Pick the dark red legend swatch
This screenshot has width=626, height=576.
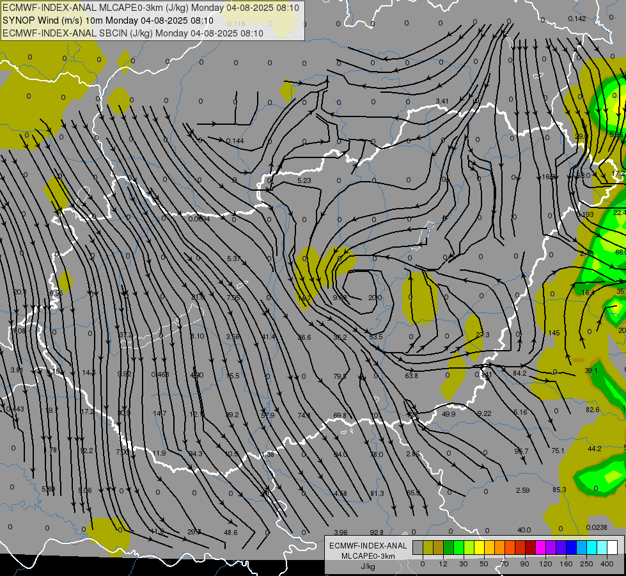(x=531, y=547)
